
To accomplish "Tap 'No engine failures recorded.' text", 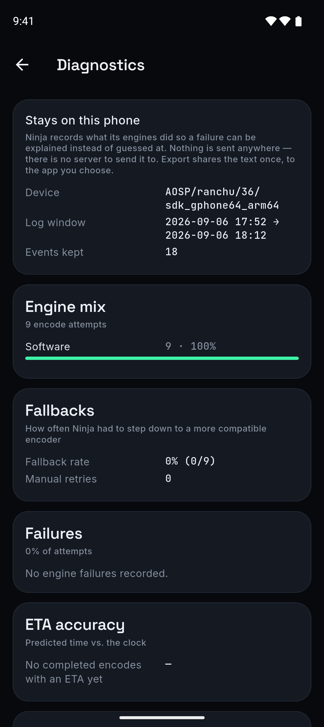I will [97, 573].
